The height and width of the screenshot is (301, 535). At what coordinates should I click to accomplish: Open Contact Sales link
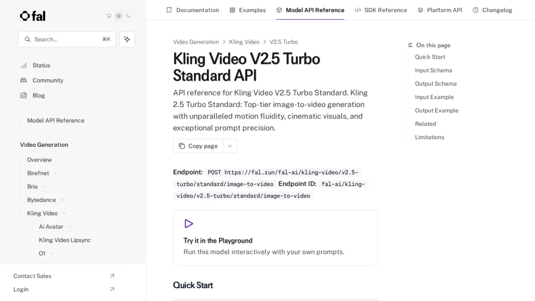[32, 276]
